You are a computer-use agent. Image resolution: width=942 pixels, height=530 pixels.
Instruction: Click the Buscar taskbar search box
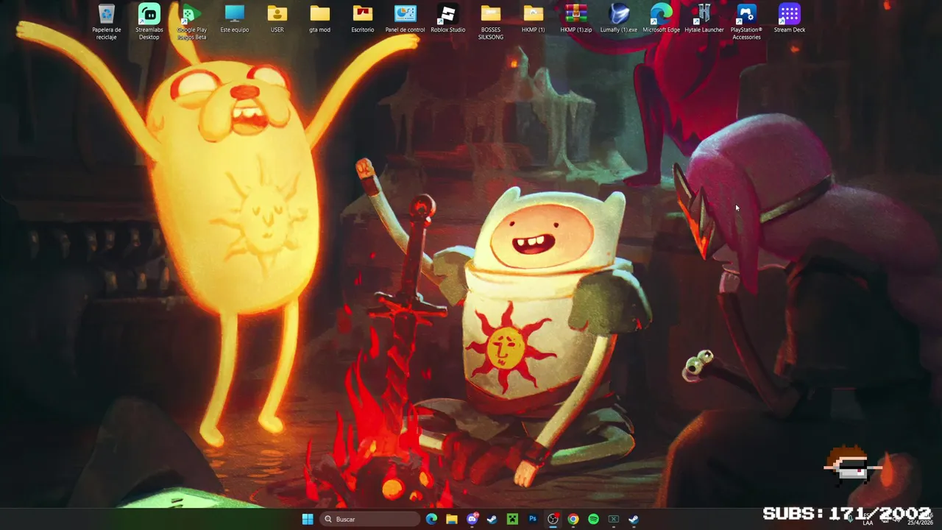(371, 519)
